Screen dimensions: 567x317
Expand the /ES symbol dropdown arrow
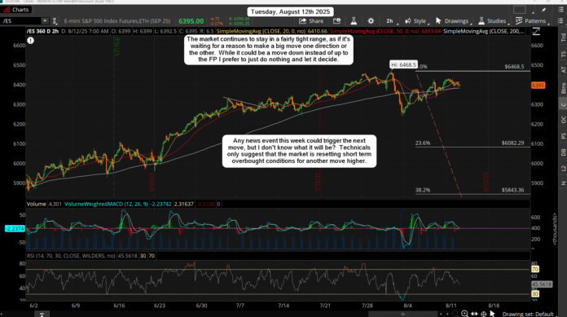point(45,21)
